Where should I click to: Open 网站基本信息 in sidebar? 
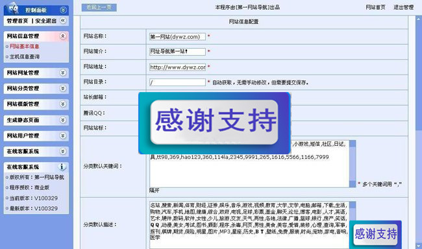pyautogui.click(x=24, y=47)
